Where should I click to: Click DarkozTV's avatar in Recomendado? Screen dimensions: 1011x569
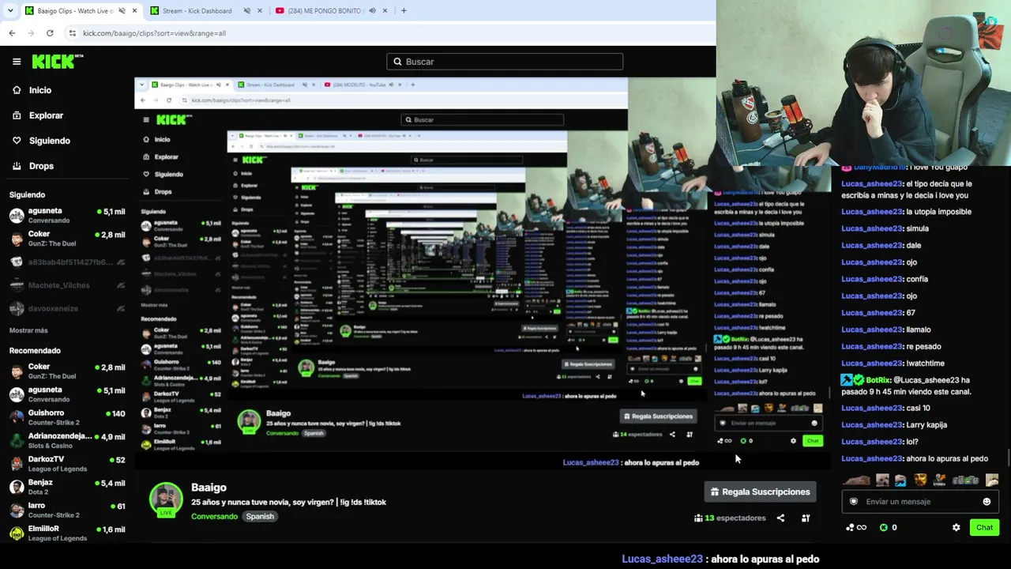17,464
